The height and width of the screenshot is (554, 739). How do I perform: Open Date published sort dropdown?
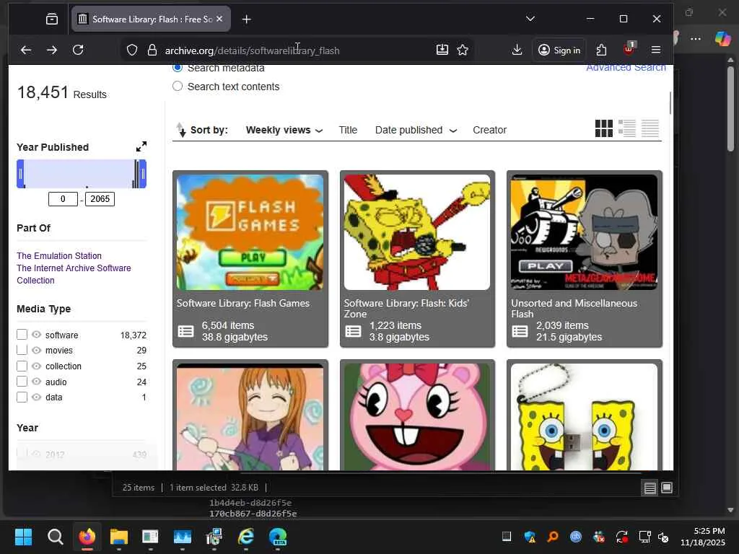pyautogui.click(x=416, y=130)
